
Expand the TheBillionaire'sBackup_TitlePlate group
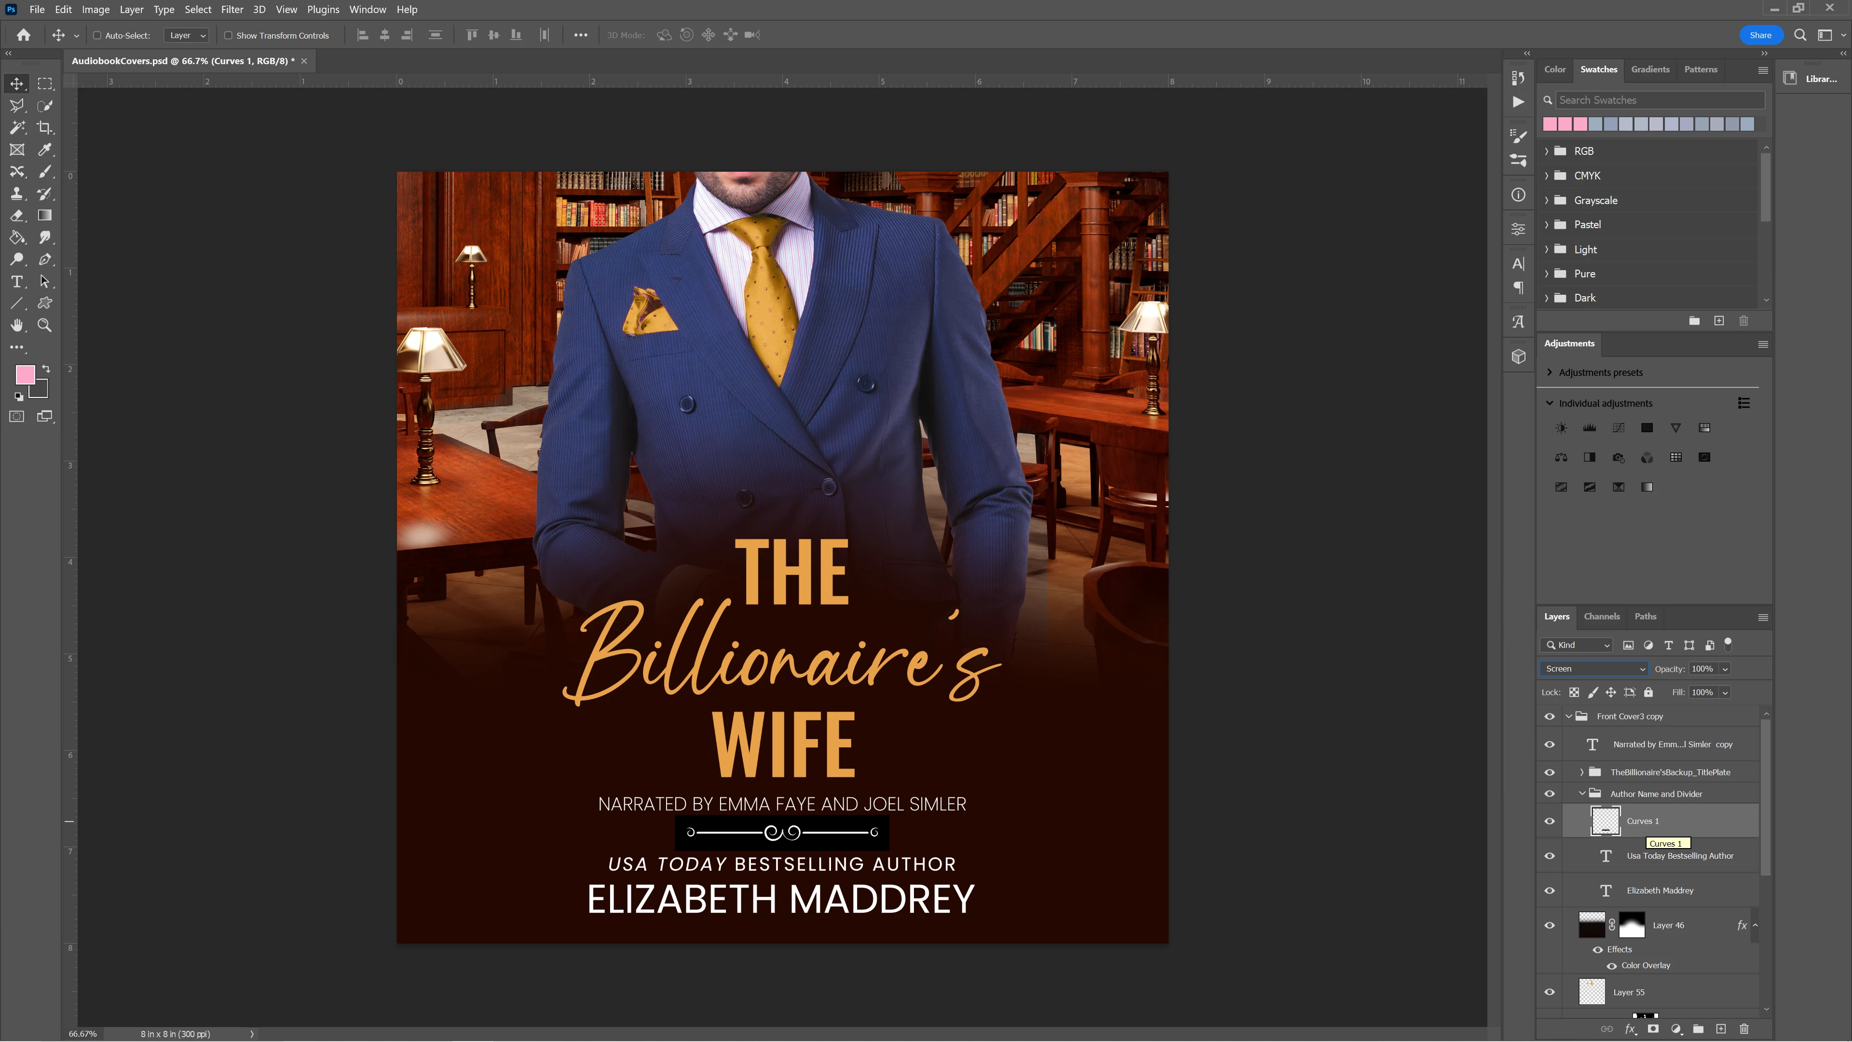tap(1582, 772)
